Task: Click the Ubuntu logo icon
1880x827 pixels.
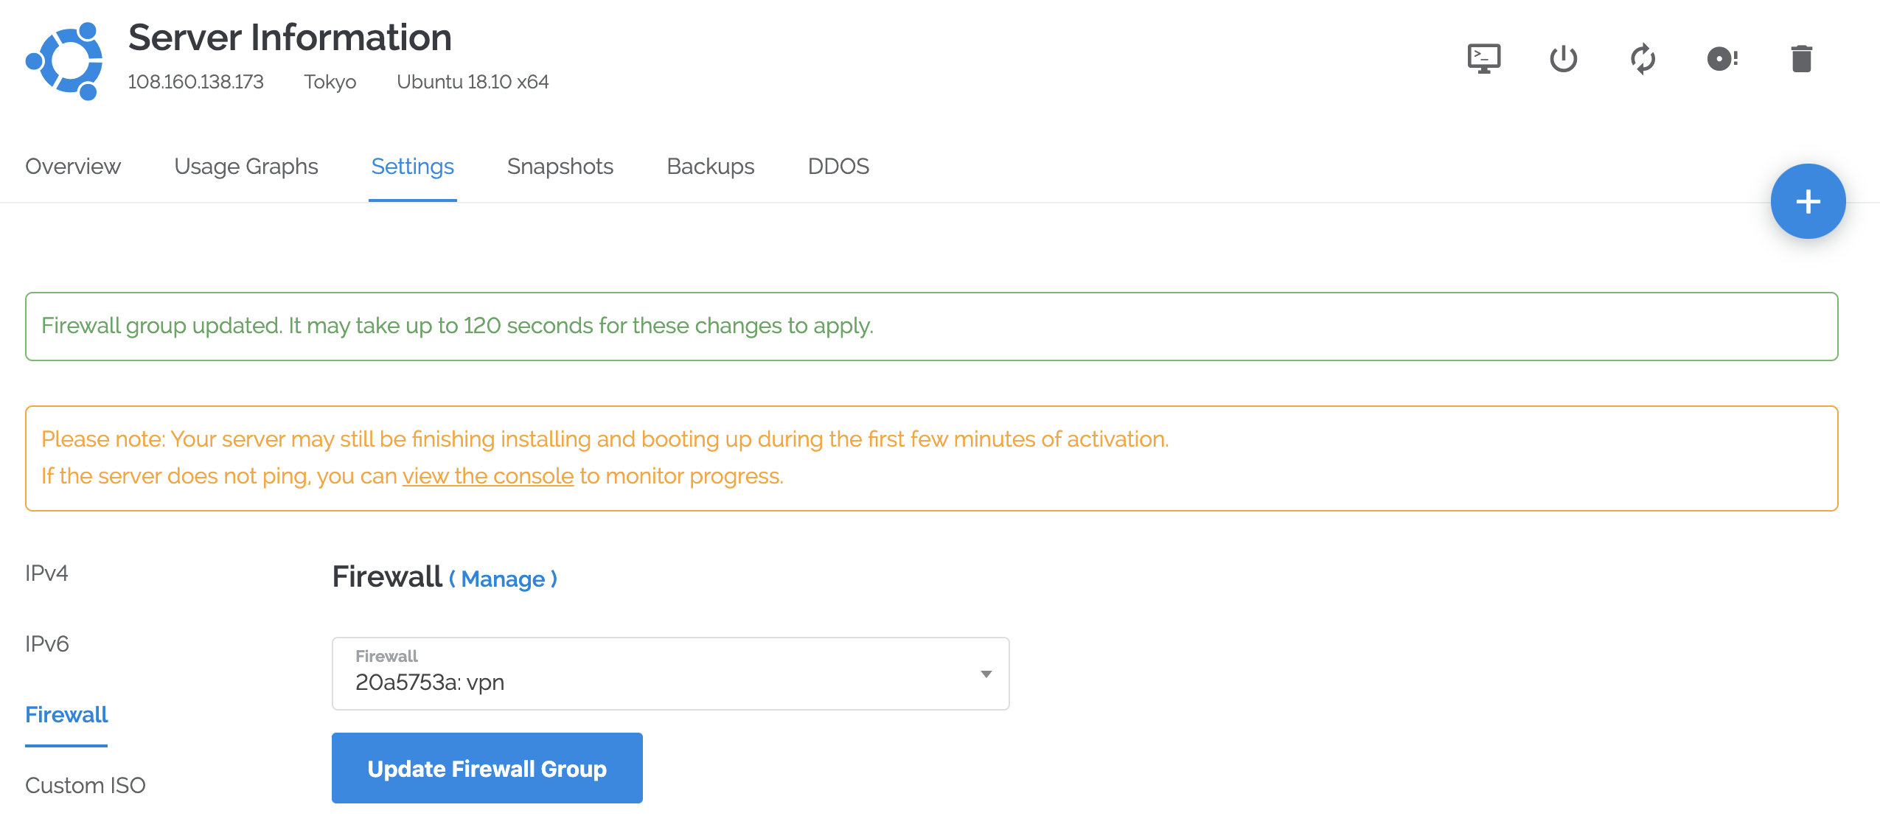Action: (65, 60)
